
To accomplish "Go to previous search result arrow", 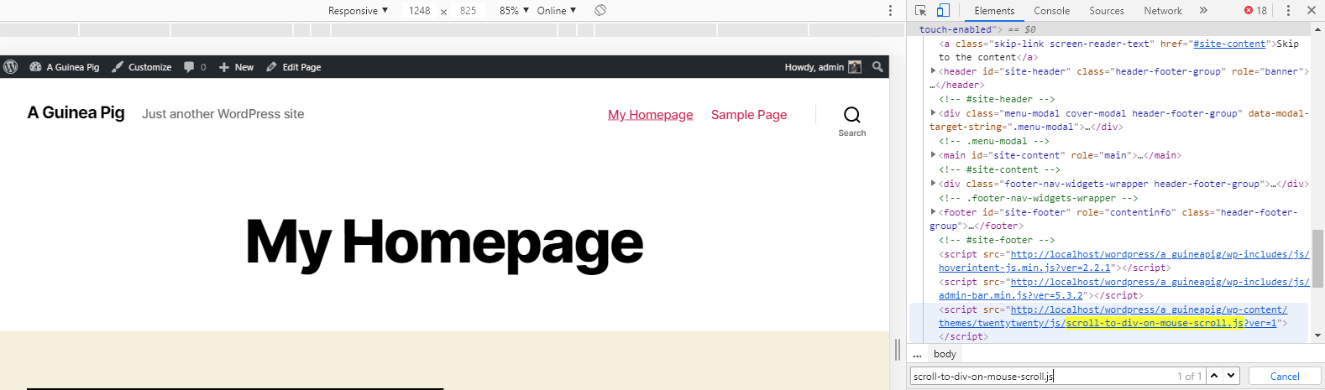I will pyautogui.click(x=1214, y=376).
